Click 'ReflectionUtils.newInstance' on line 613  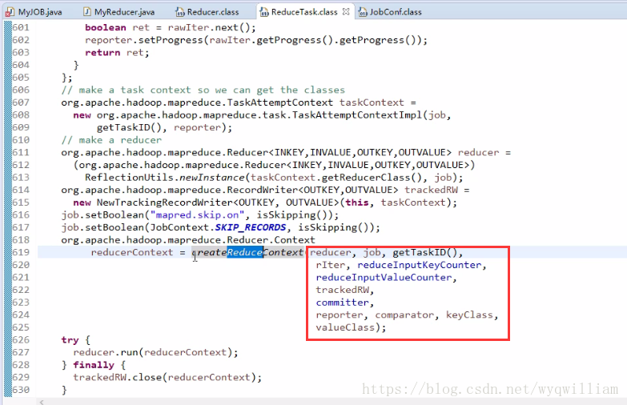point(164,178)
